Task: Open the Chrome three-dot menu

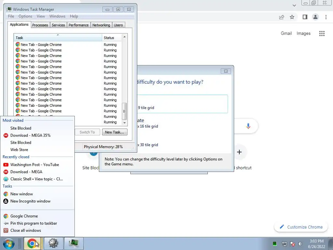Action: [x=326, y=17]
